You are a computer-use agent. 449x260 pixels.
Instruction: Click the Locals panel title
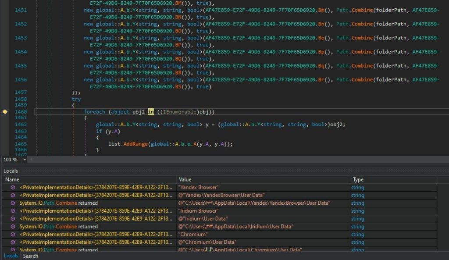point(11,171)
